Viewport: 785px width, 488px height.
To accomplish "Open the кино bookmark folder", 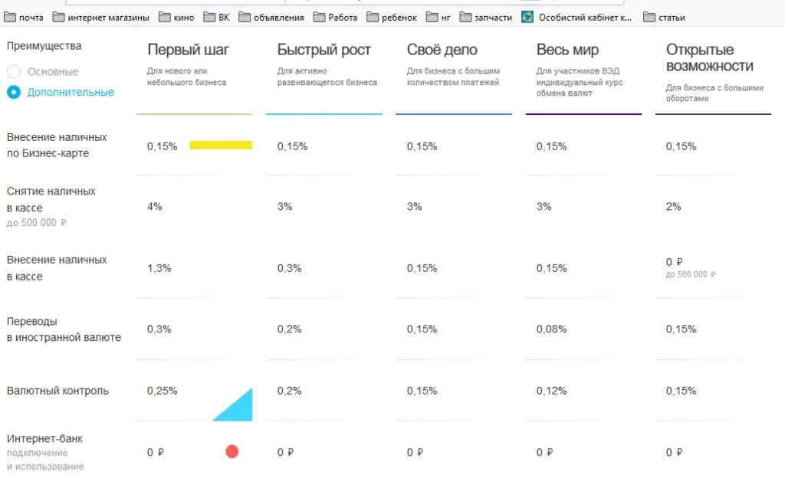I will tap(176, 18).
